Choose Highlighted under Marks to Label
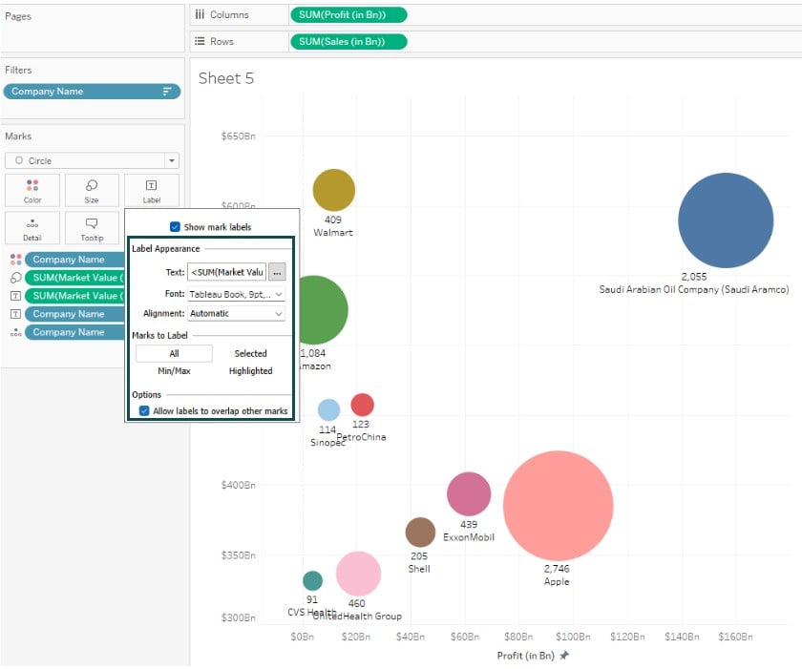This screenshot has height=669, width=802. pyautogui.click(x=250, y=371)
